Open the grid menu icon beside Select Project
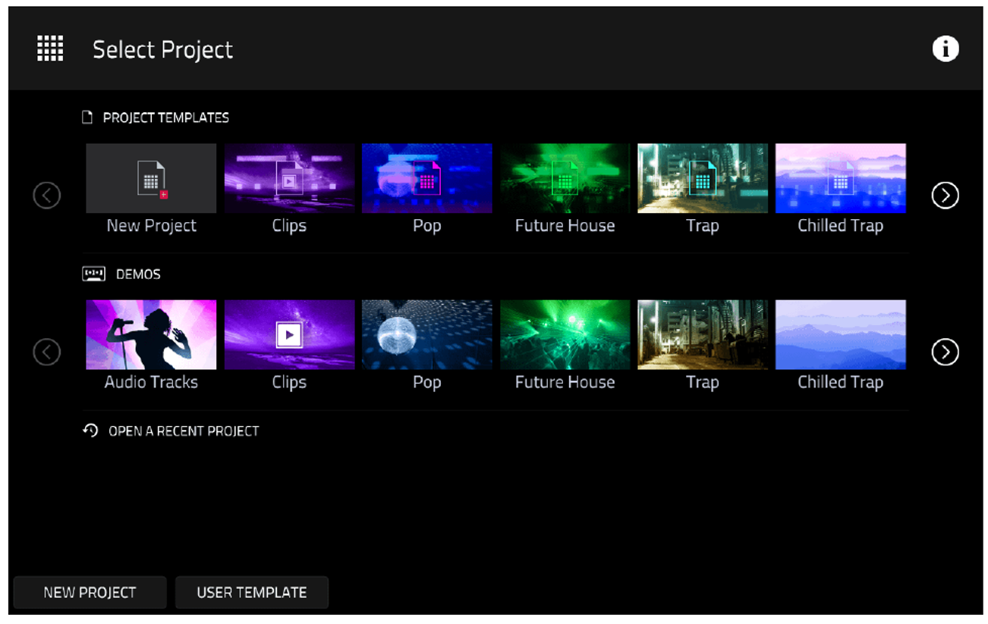 50,49
